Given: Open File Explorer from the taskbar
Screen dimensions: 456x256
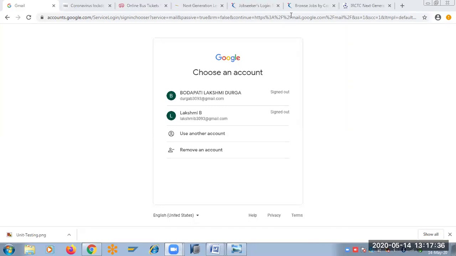Looking at the screenshot, I should [30, 249].
